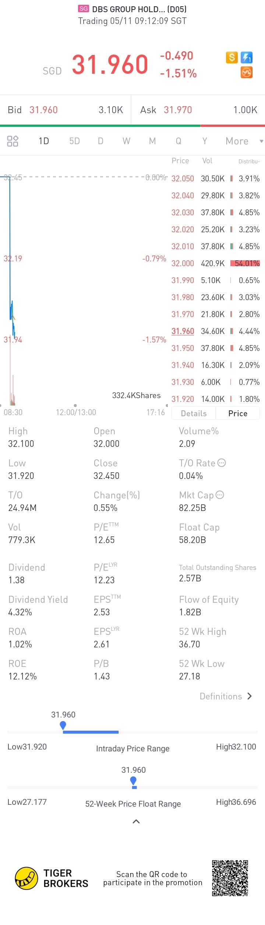Select the W weekly chart tab
This screenshot has height=925, width=265.
tap(126, 141)
